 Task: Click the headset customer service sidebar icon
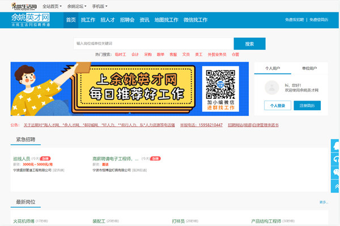(336, 159)
